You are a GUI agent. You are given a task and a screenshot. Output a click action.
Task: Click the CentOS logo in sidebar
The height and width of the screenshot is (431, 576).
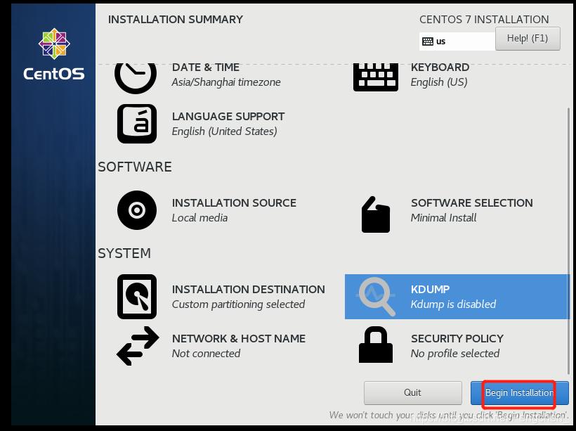point(54,54)
